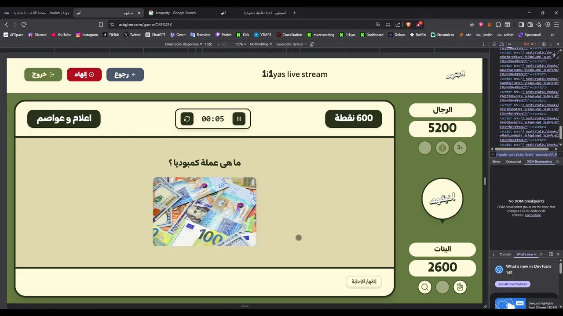Click the share page icon in address bar
This screenshot has width=563, height=316.
pos(398,25)
